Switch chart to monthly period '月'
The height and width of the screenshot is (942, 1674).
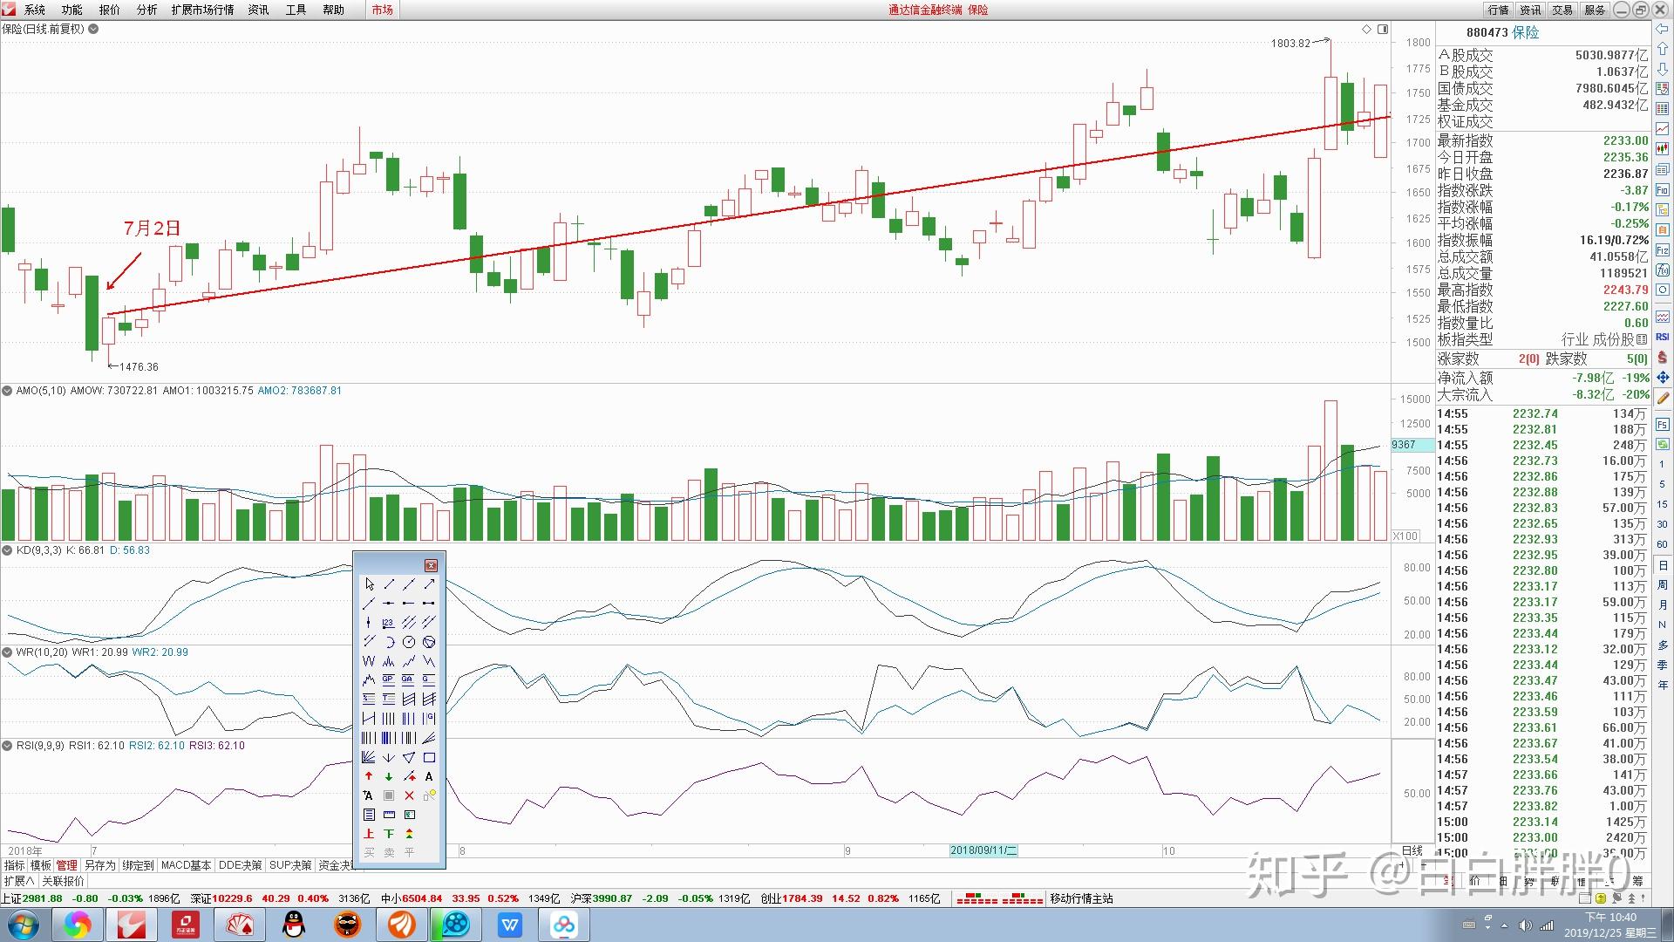tap(1663, 605)
